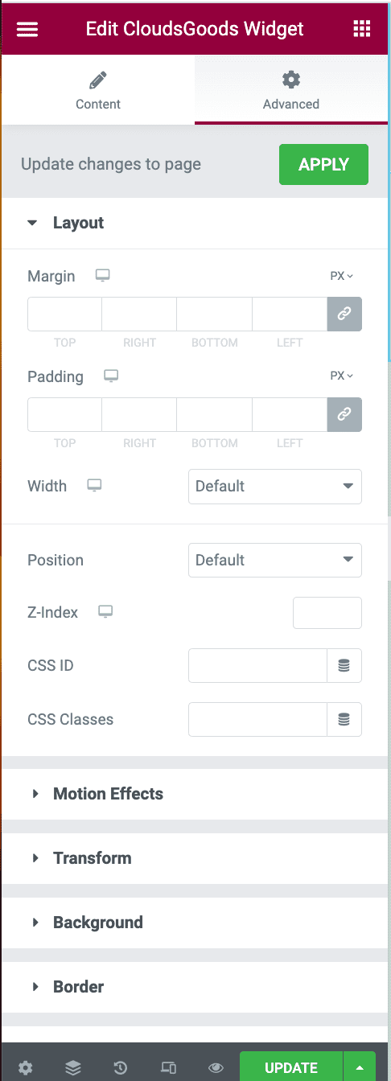
Task: Toggle preview changes eye icon
Action: tap(216, 1068)
